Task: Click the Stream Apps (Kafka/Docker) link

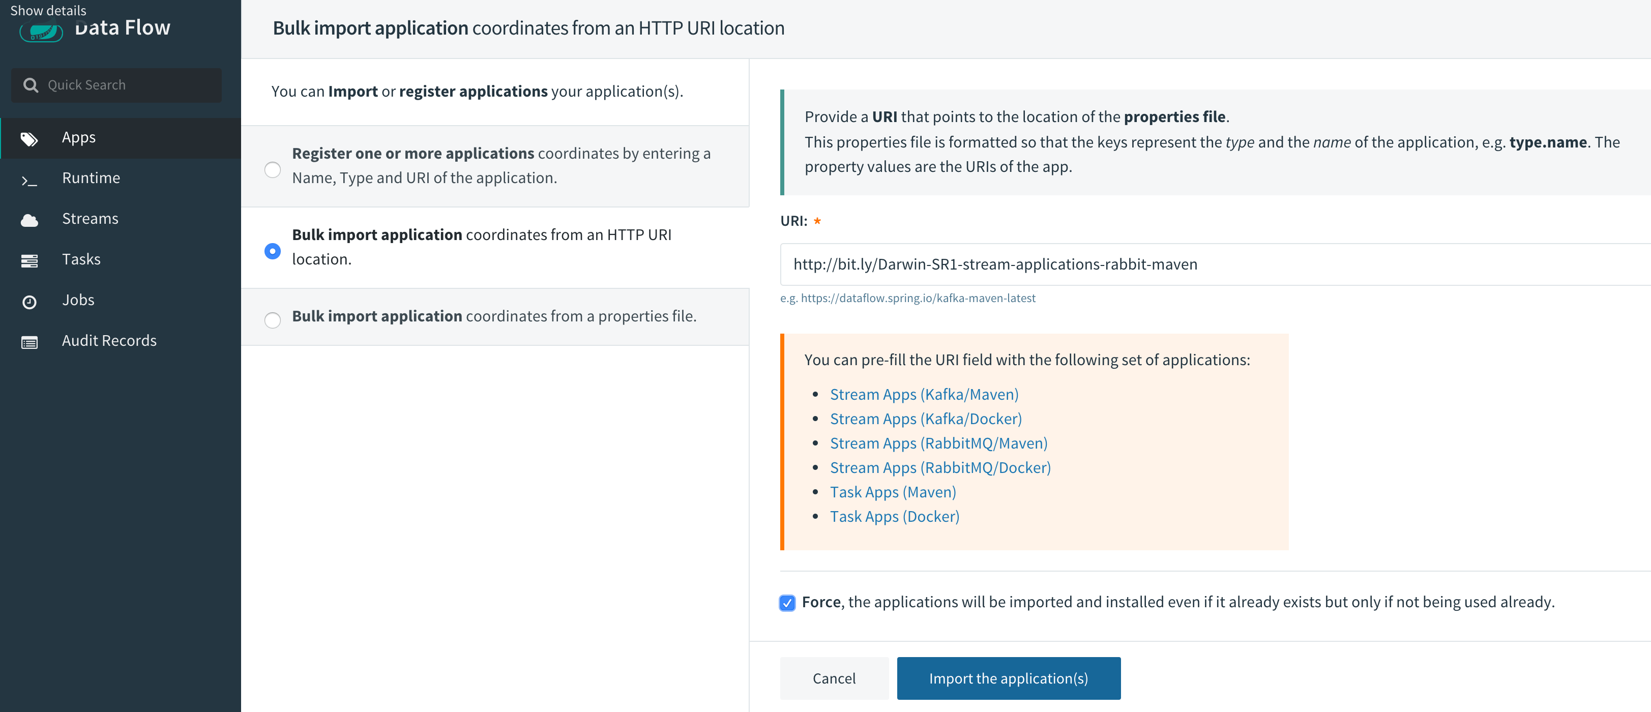Action: [926, 419]
